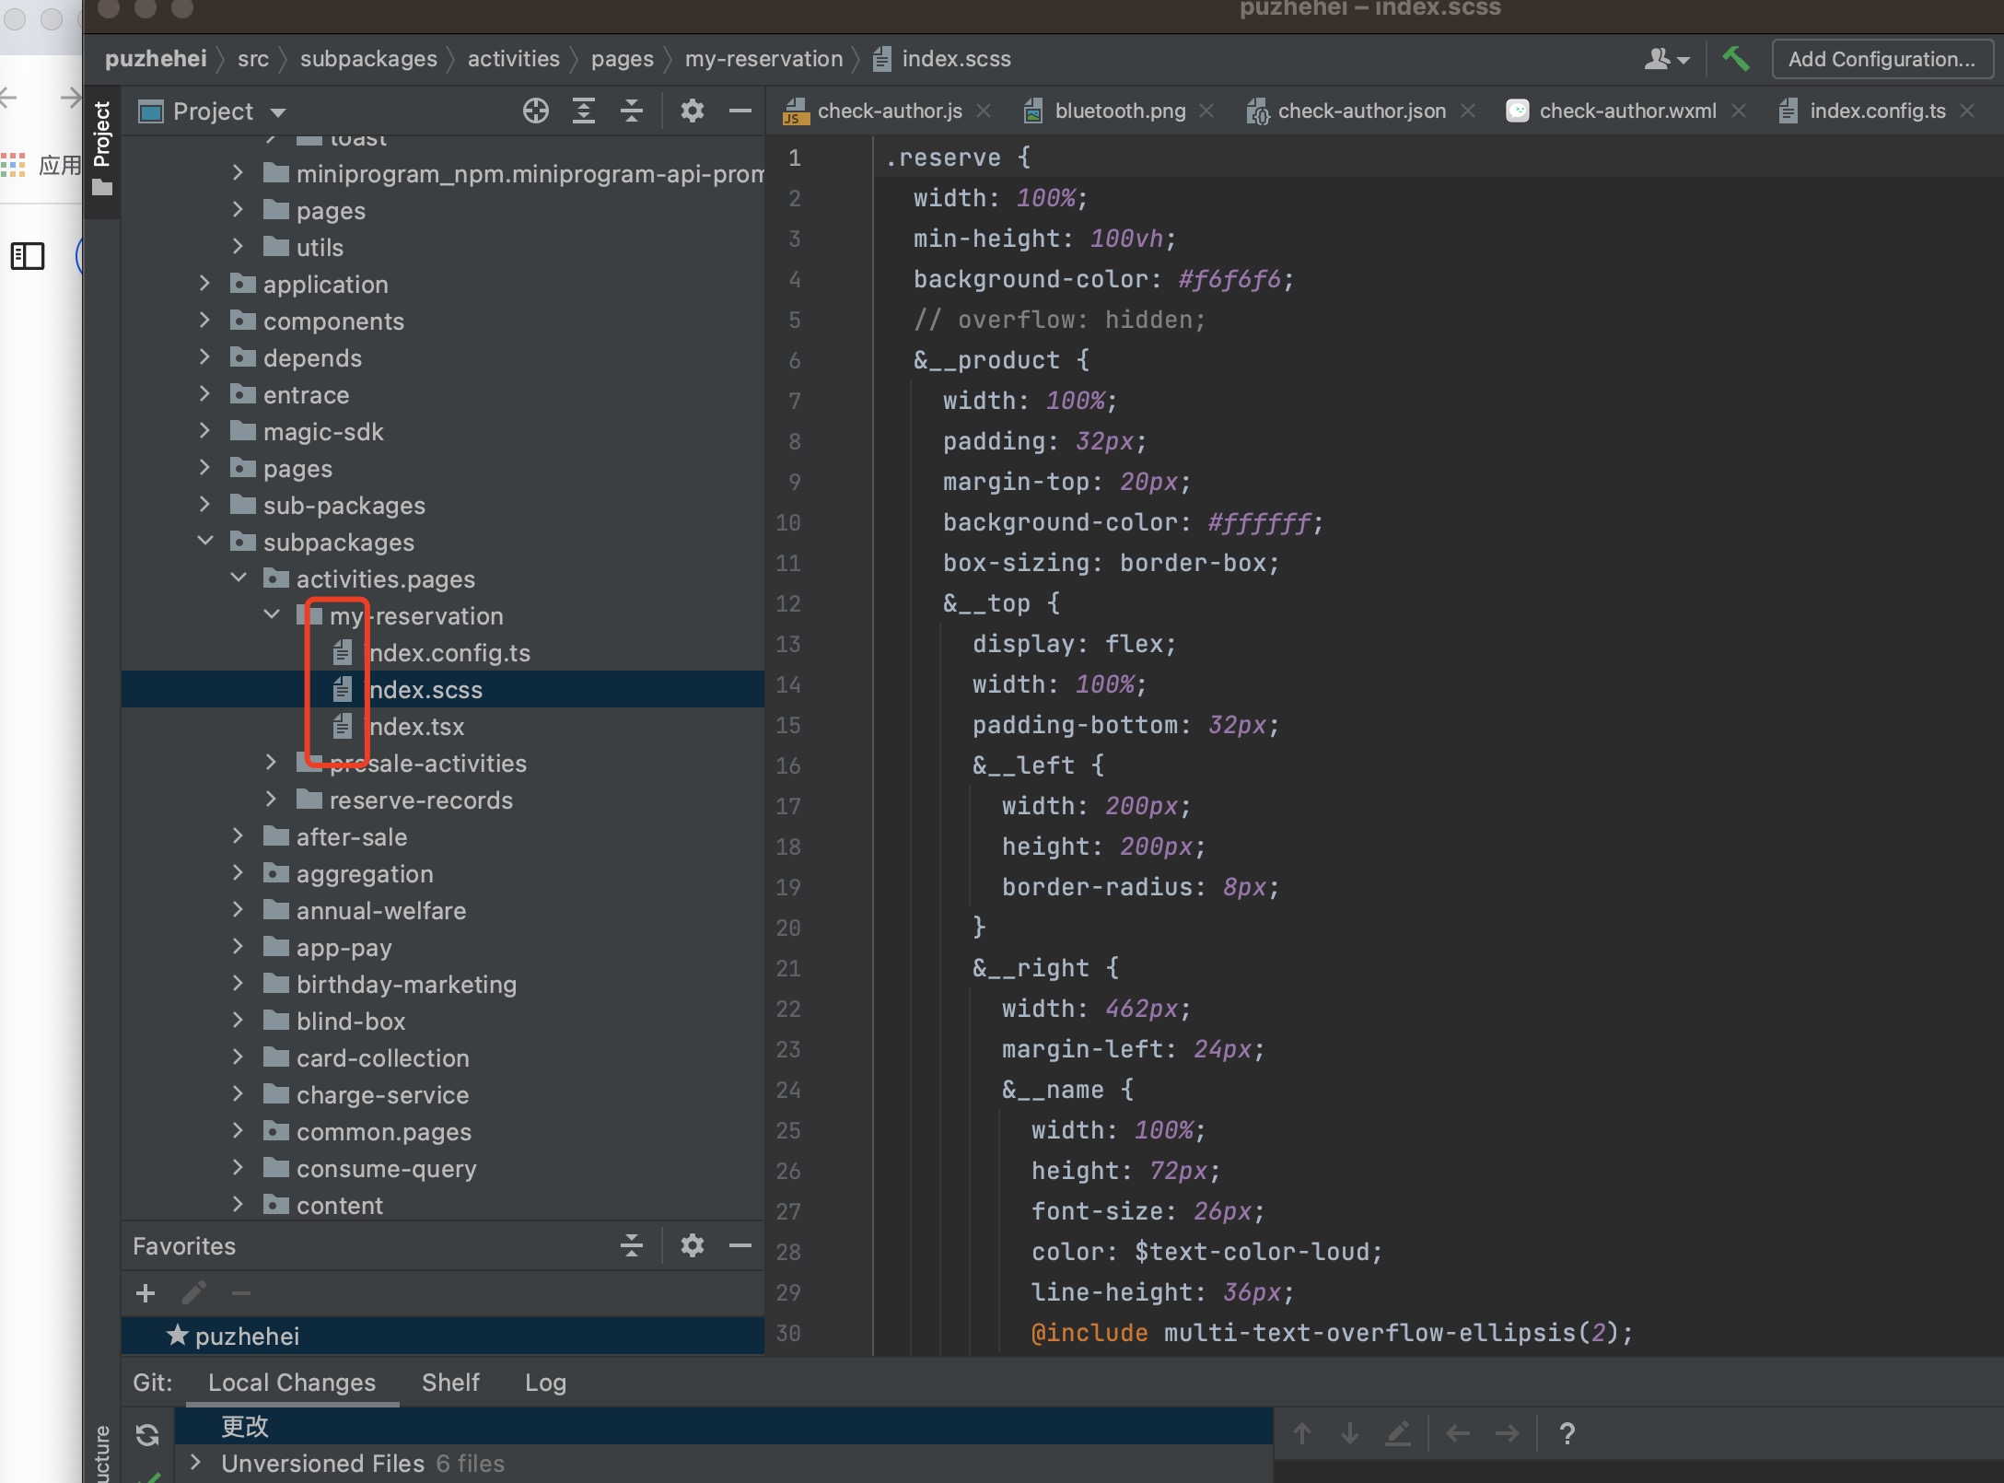Hide the Project tool window with minus
2004x1483 pixels.
[740, 111]
